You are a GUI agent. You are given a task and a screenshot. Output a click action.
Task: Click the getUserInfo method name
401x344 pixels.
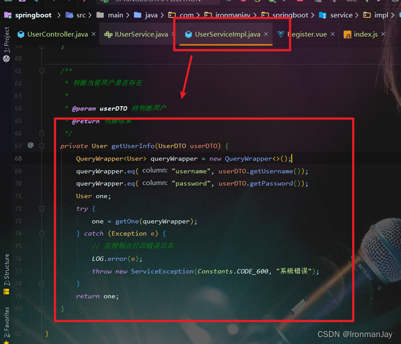pos(133,146)
